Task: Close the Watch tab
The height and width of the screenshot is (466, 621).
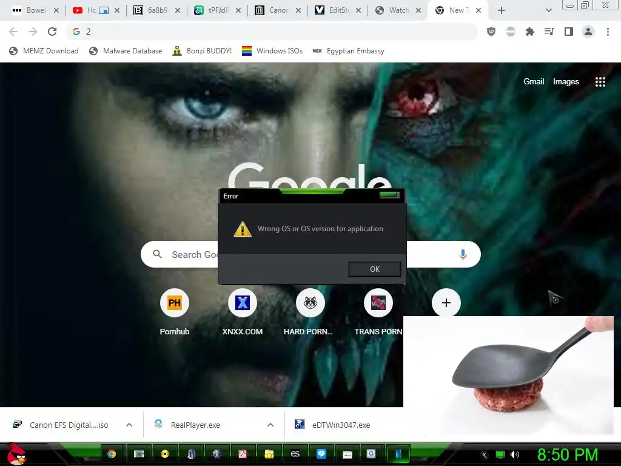Action: [418, 11]
